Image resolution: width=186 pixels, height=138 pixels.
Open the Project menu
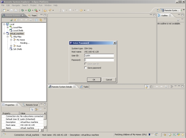(33, 5)
